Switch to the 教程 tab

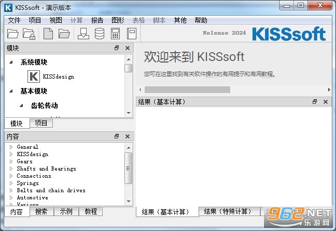(91, 211)
